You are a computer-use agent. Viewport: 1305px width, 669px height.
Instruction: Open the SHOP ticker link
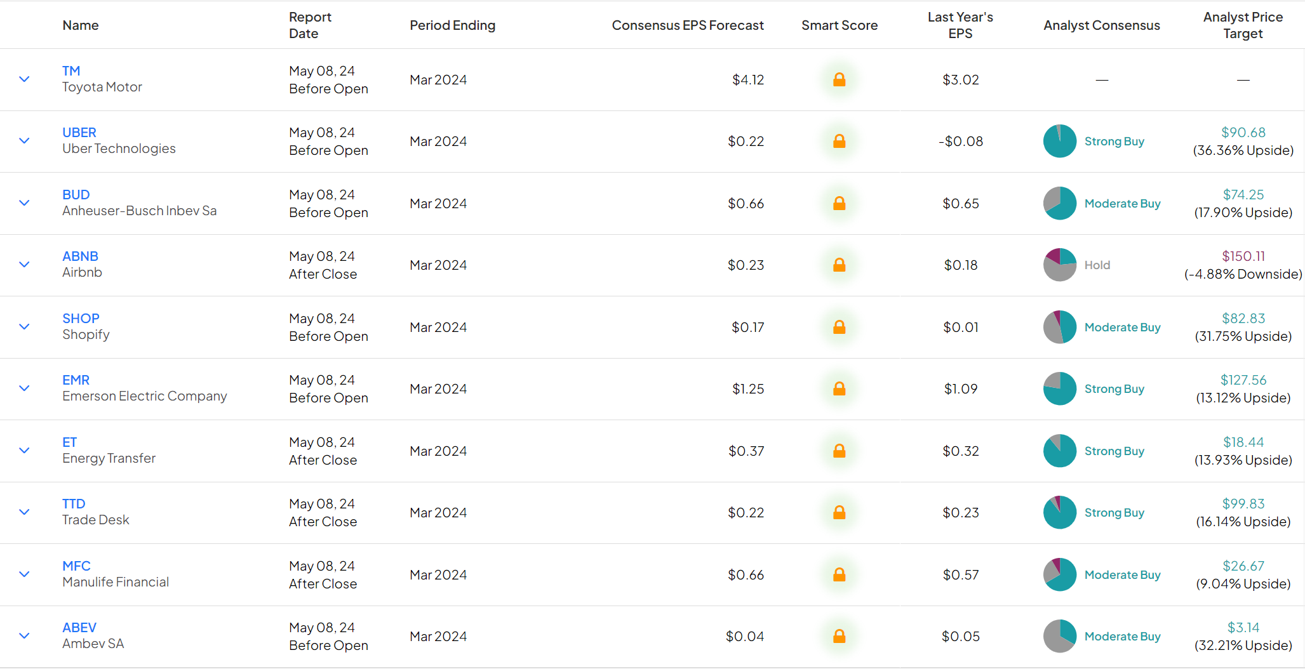(x=81, y=319)
